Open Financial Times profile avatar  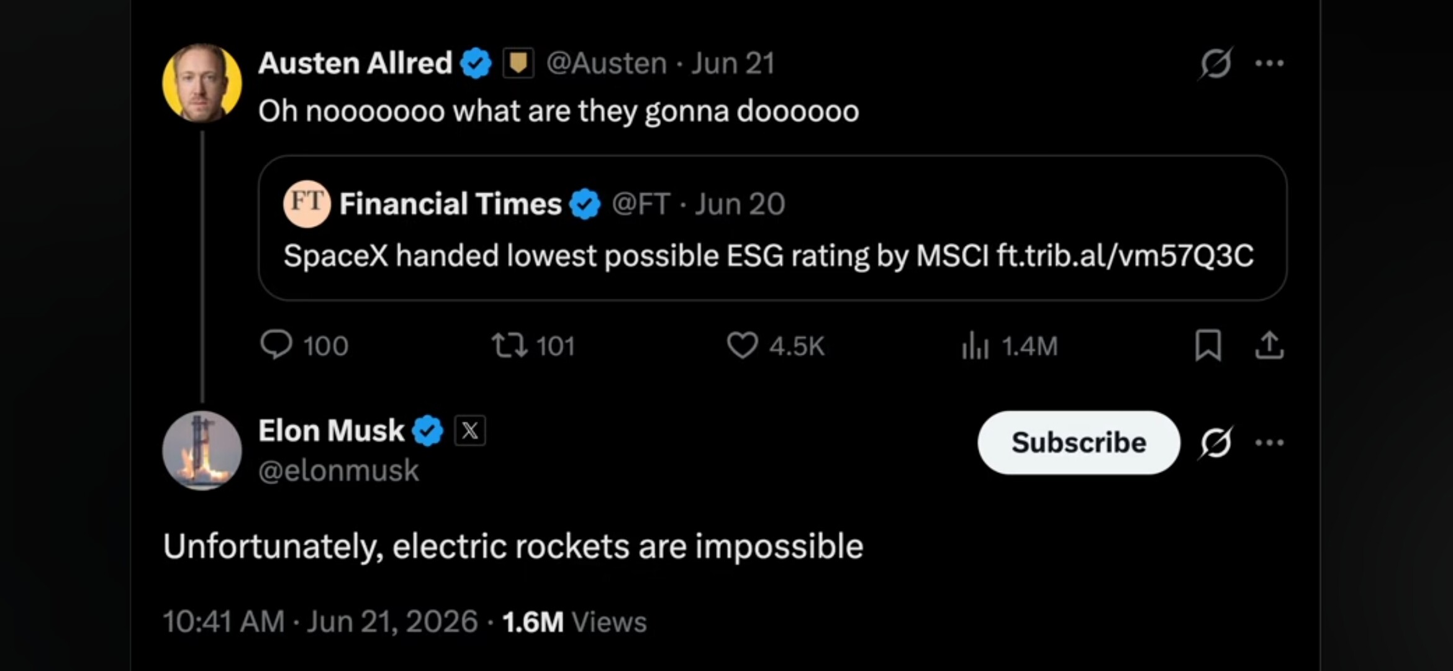click(x=307, y=204)
